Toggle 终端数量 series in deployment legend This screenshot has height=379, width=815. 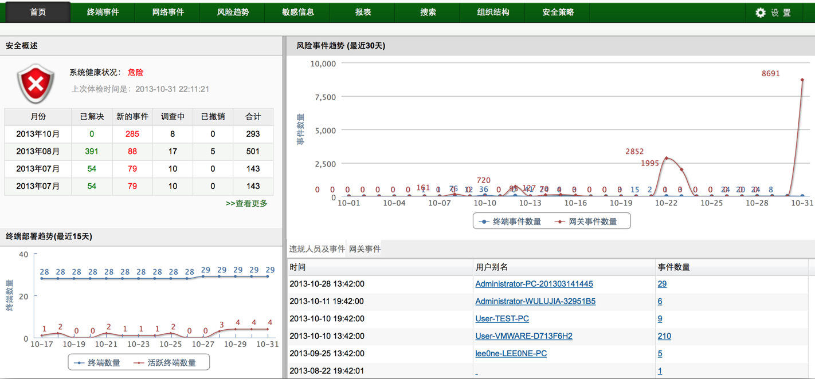click(x=80, y=363)
